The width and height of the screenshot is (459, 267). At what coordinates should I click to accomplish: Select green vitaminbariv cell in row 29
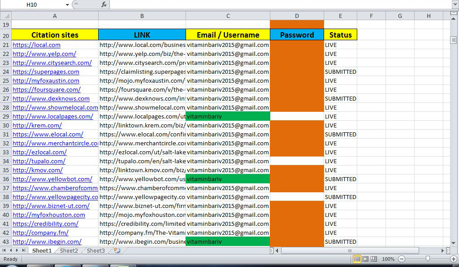tap(228, 116)
